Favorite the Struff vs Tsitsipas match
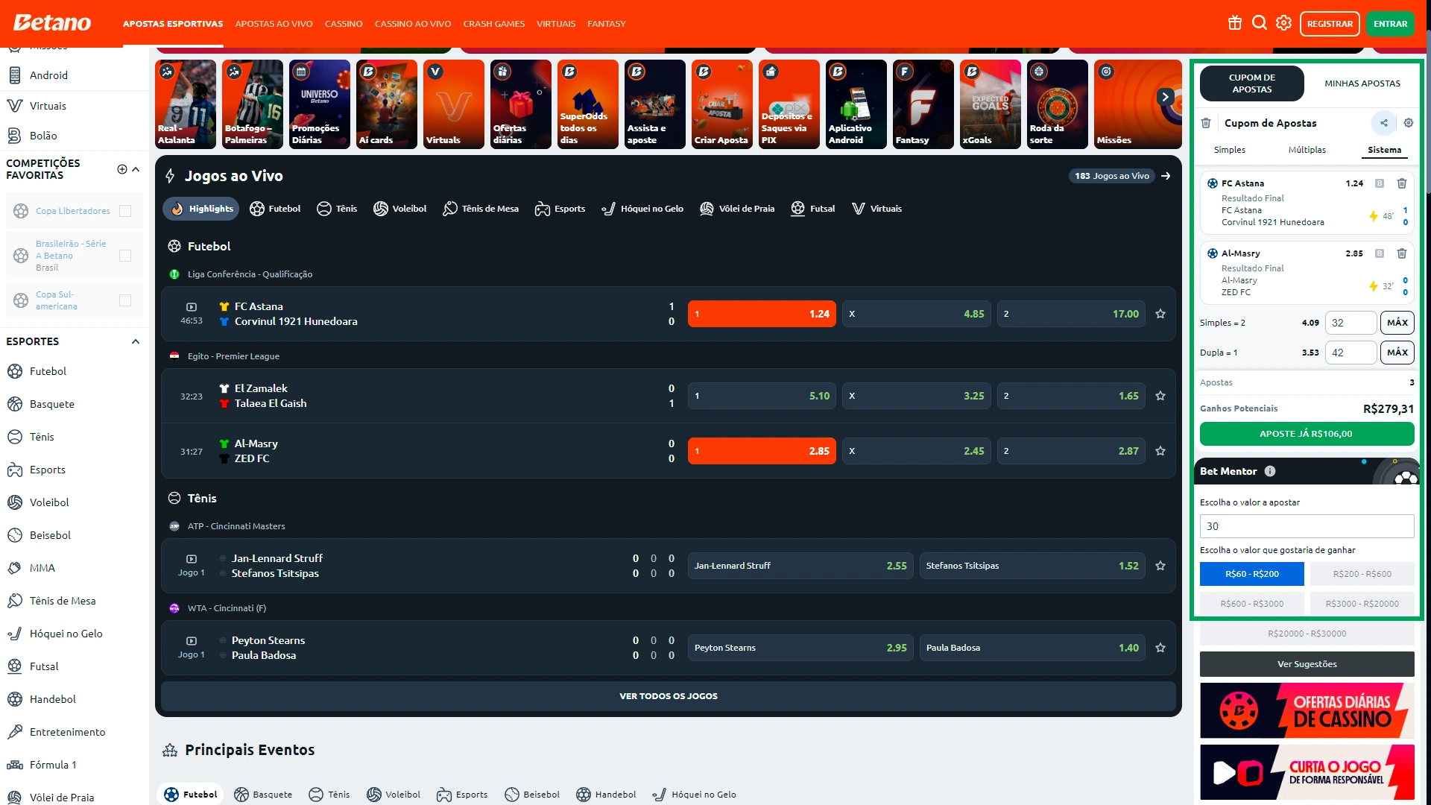 pos(1160,566)
